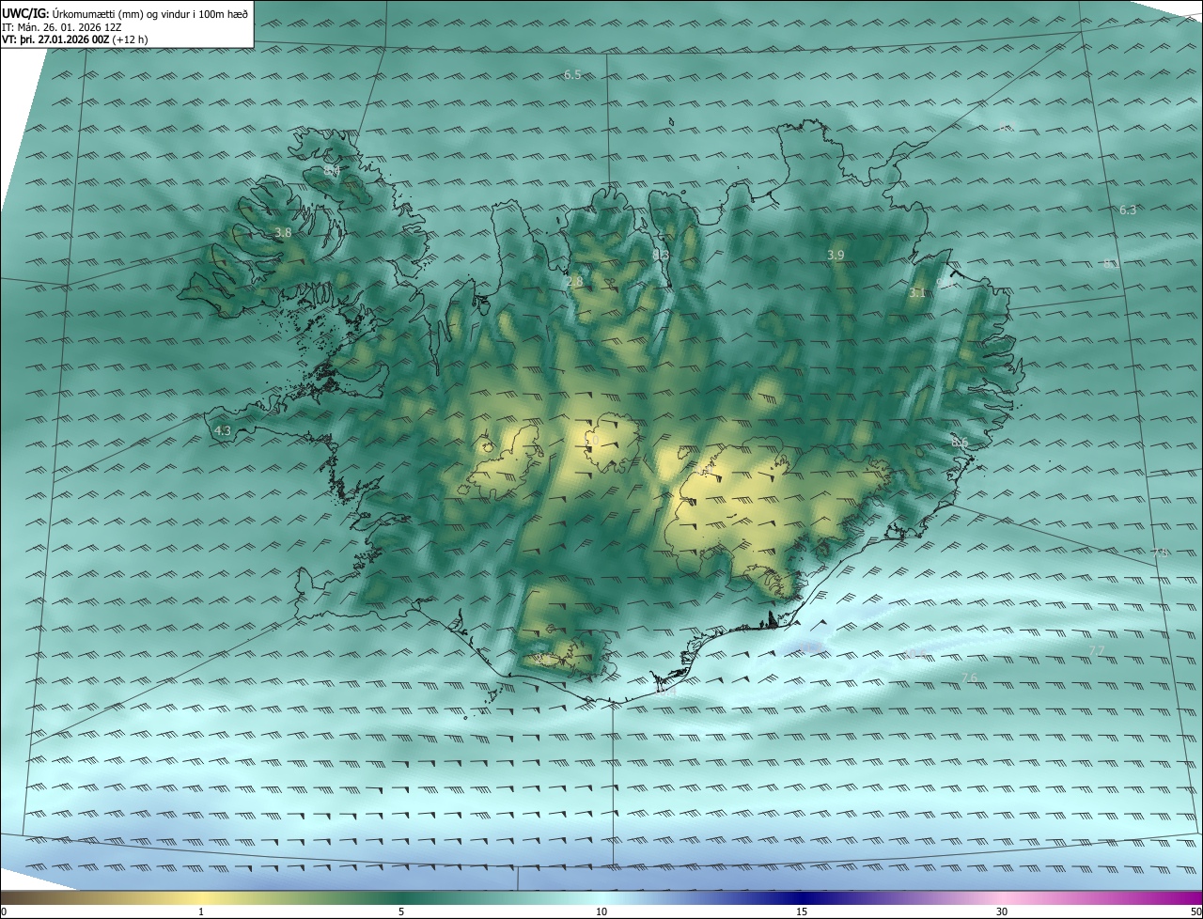The image size is (1203, 919).
Task: Click the 5 label on the color scale
Action: [401, 911]
